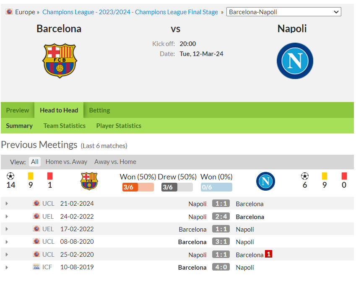Open the Preview tab
The image size is (356, 281).
[x=18, y=110]
